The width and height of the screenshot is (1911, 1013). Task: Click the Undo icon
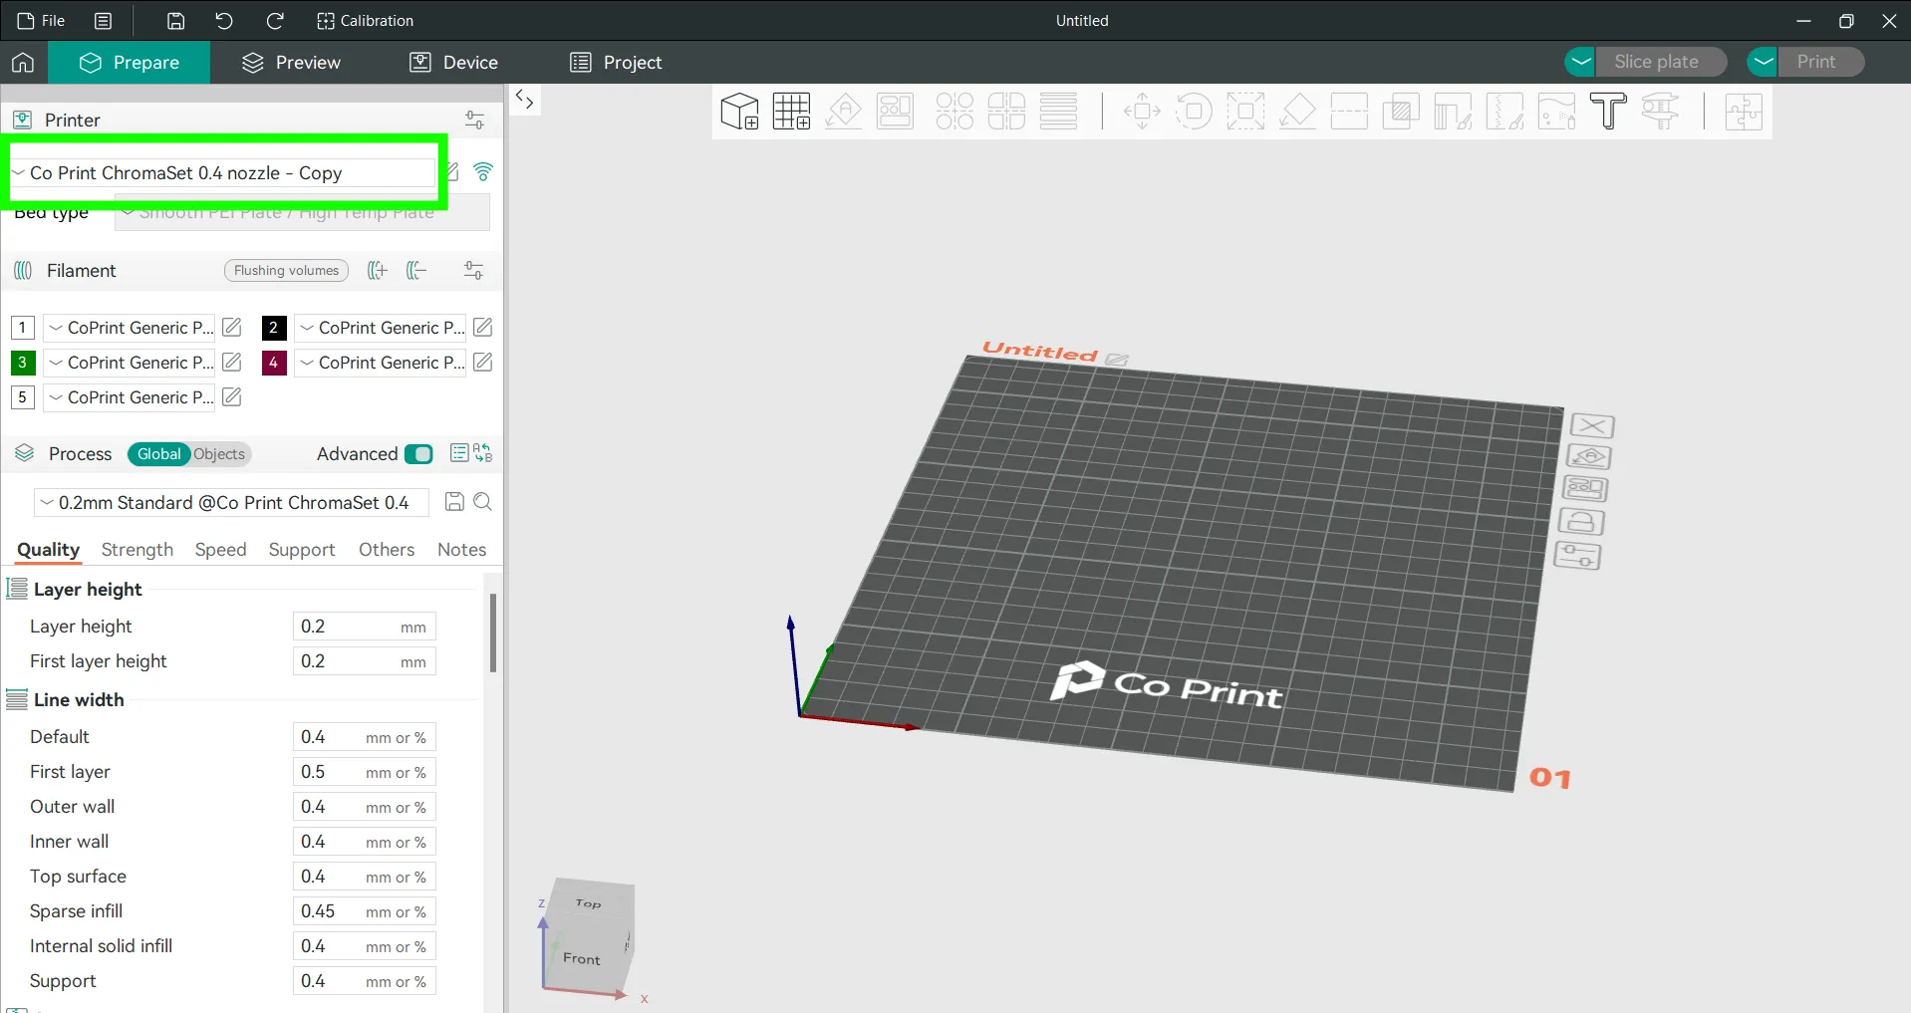[224, 21]
